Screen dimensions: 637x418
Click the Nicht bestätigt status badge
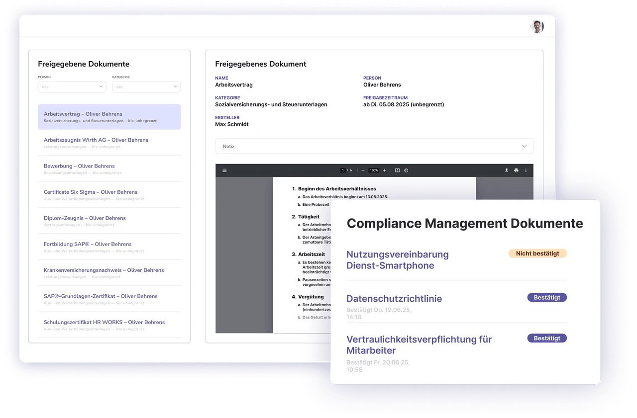[537, 253]
